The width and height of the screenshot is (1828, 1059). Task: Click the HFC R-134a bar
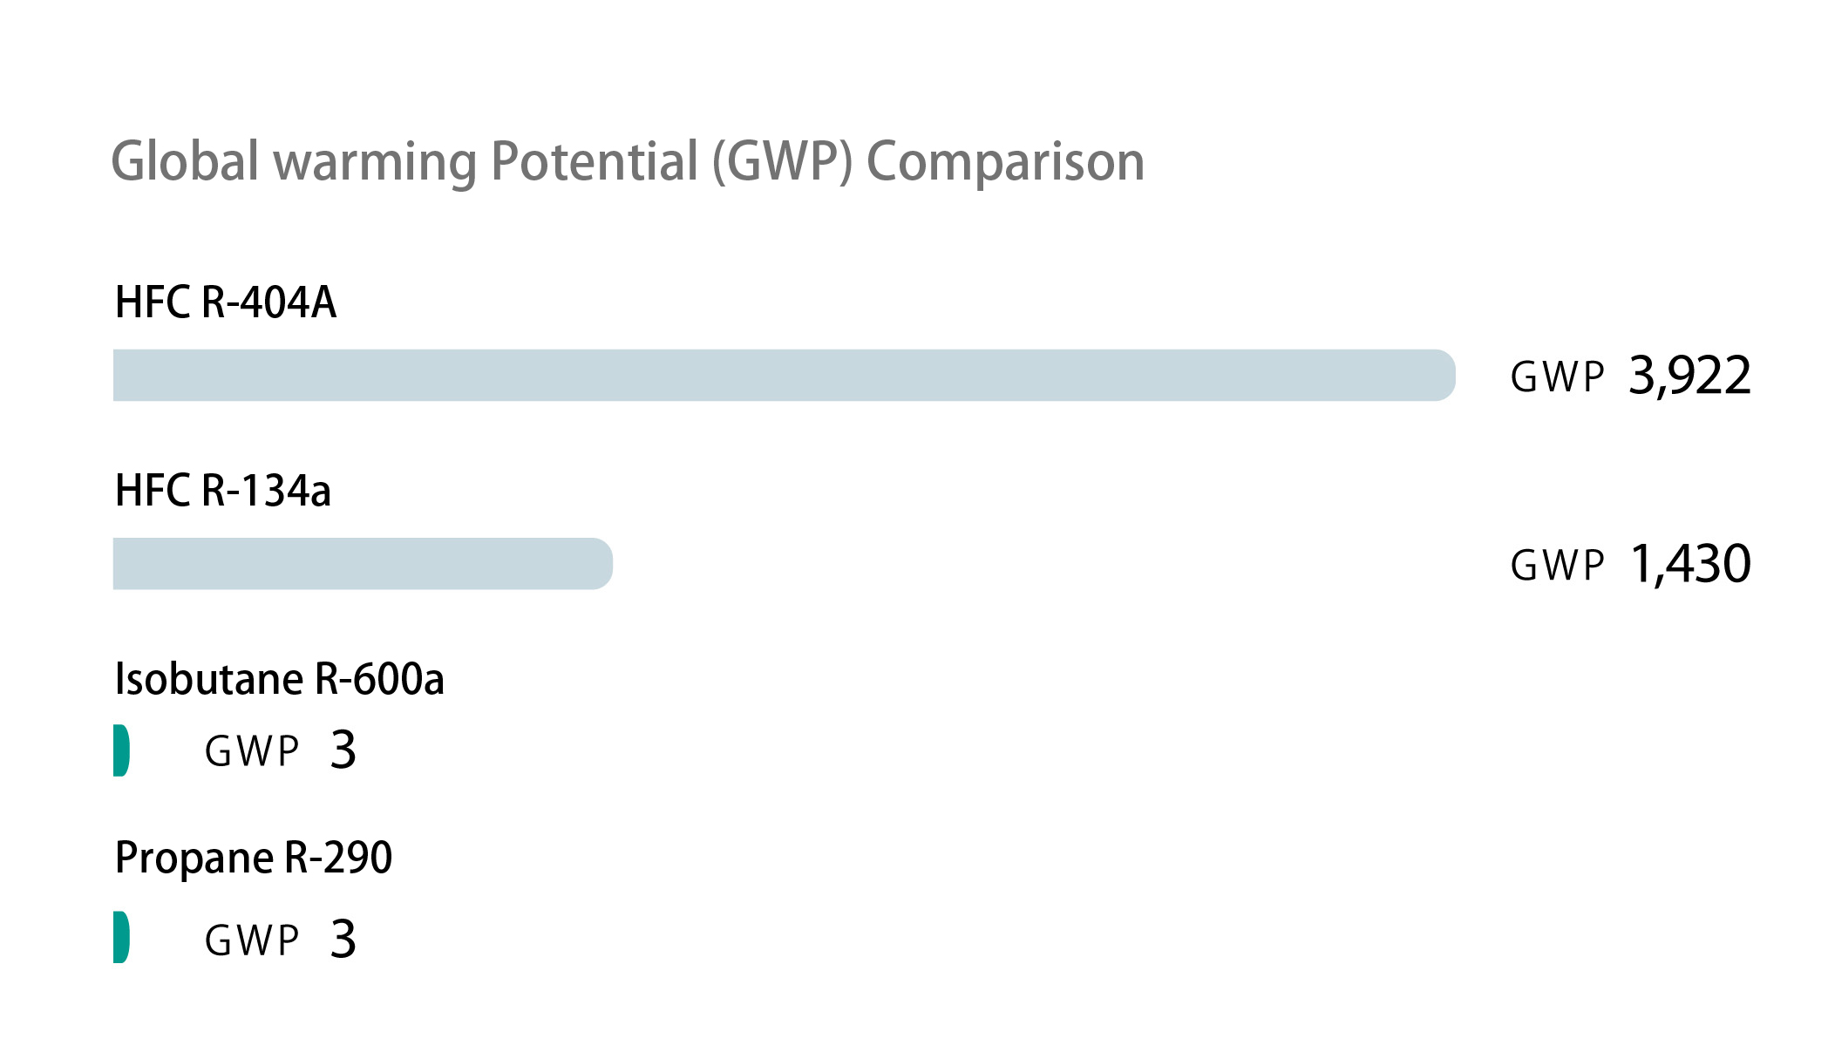[349, 564]
